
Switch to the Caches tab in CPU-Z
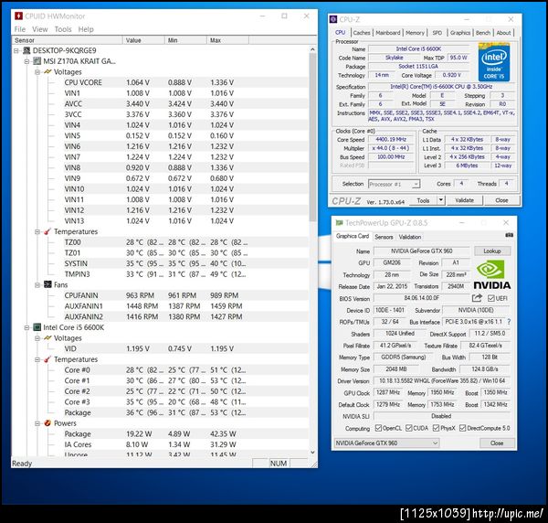click(362, 33)
